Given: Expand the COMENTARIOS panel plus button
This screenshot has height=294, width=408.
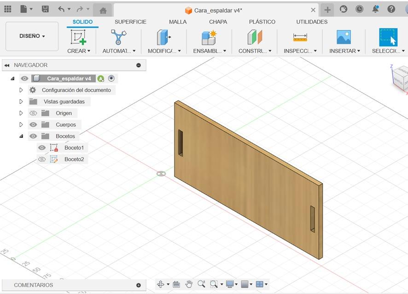Looking at the screenshot, I should [x=139, y=285].
